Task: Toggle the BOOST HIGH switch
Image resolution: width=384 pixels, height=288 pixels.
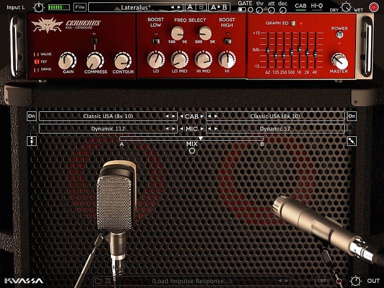Action: point(227,41)
